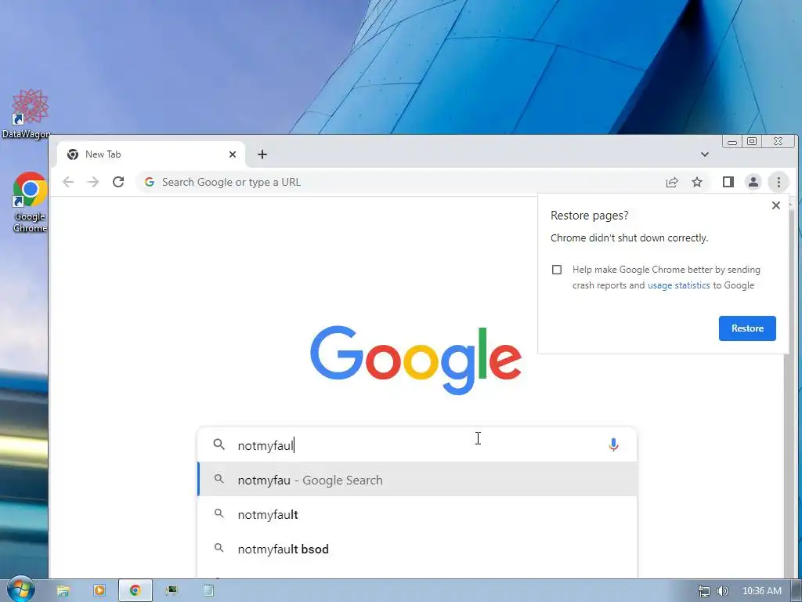Viewport: 802px width, 602px height.
Task: Click the browser Back arrow
Action: coord(68,182)
